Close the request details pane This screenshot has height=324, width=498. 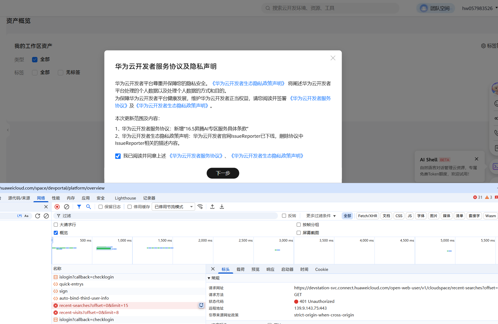[213, 269]
